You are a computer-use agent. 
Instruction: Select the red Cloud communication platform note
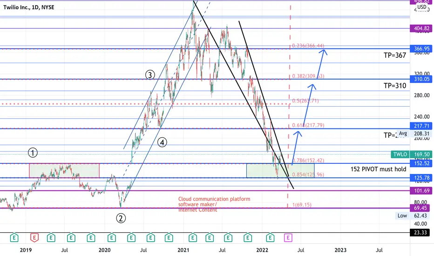tap(214, 204)
